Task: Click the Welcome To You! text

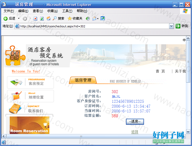Action: 26,71
